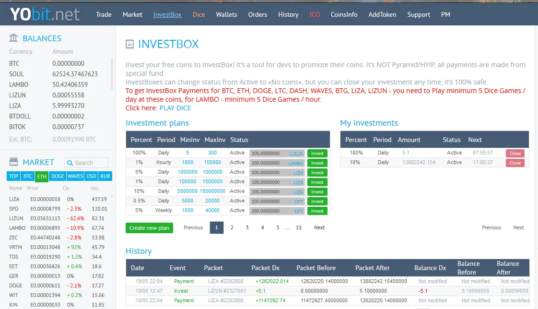Image resolution: width=538 pixels, height=309 pixels.
Task: Select the ETH market tab
Action: pos(42,176)
